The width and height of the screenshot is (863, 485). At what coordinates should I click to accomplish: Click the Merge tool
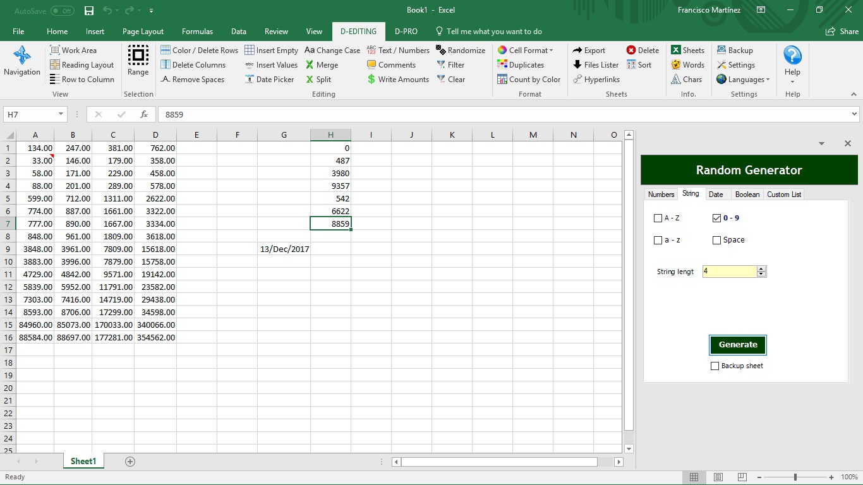point(322,65)
